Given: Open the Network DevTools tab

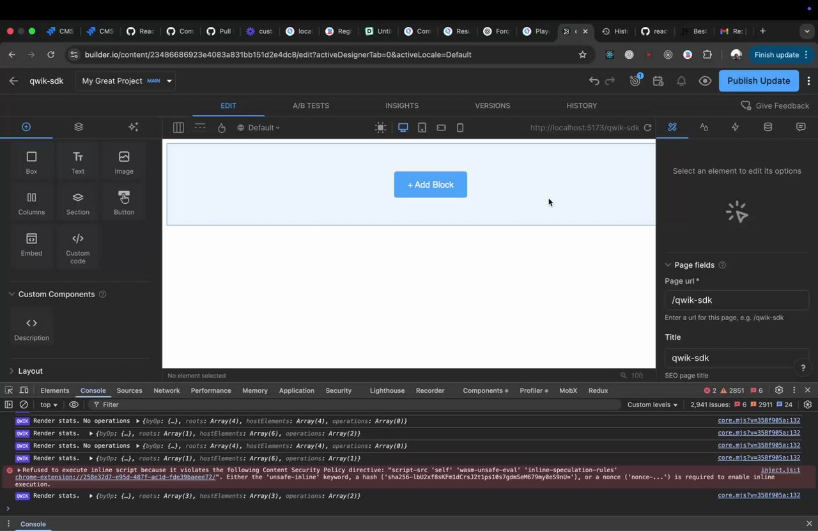Looking at the screenshot, I should pos(167,390).
